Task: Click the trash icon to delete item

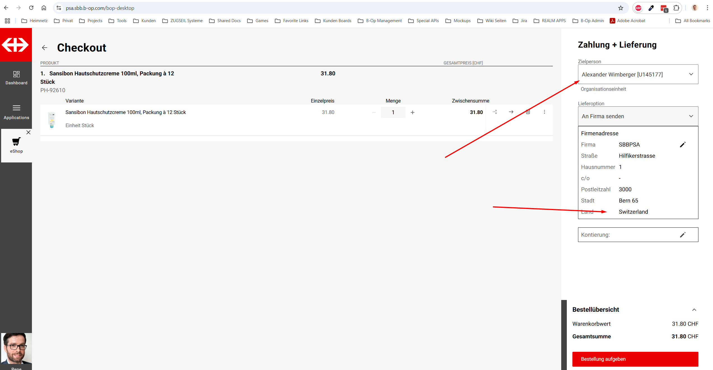Action: [528, 112]
